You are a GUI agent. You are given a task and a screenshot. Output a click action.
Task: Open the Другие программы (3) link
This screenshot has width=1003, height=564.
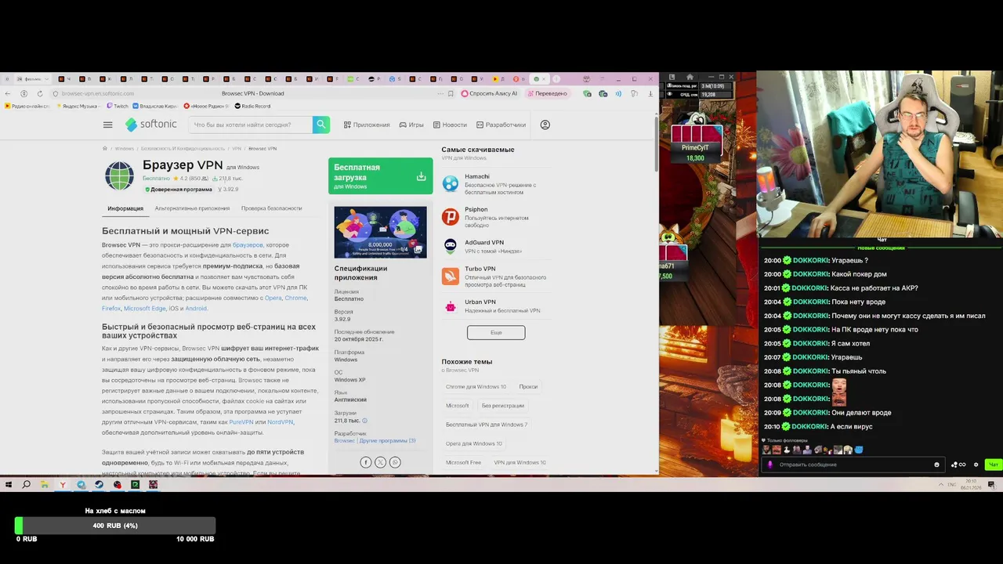(x=387, y=440)
